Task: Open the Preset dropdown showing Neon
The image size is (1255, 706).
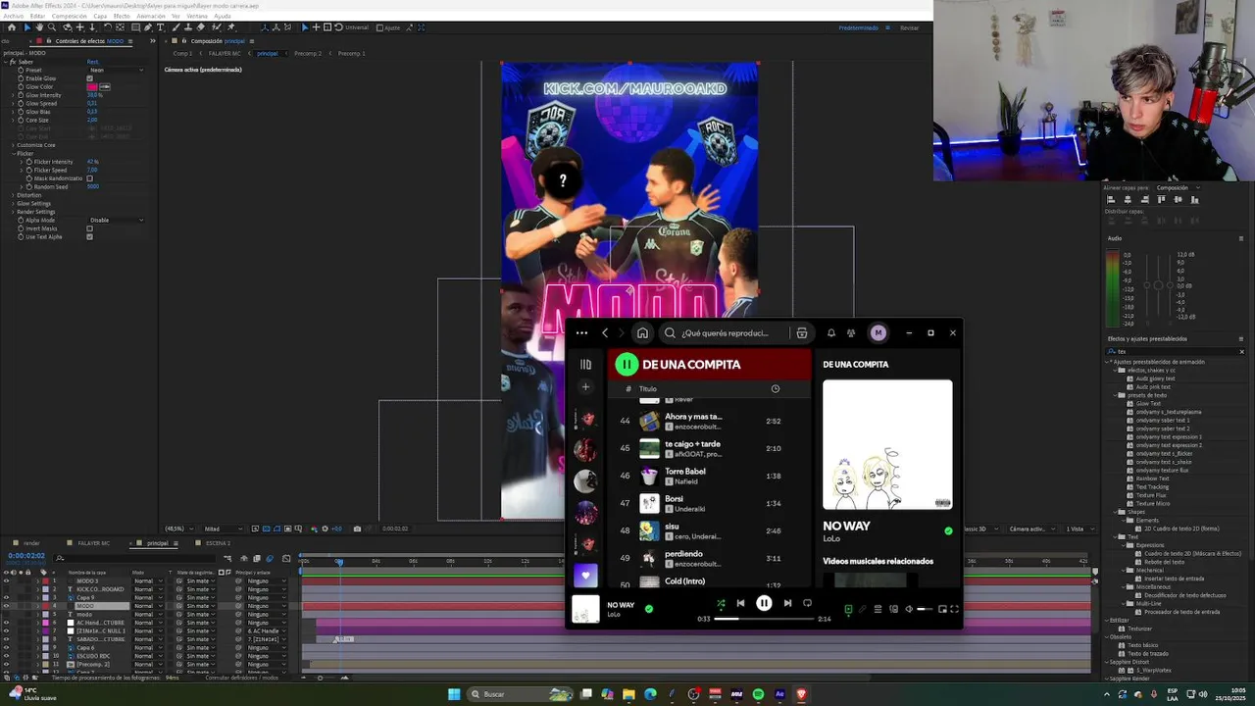Action: tap(116, 70)
